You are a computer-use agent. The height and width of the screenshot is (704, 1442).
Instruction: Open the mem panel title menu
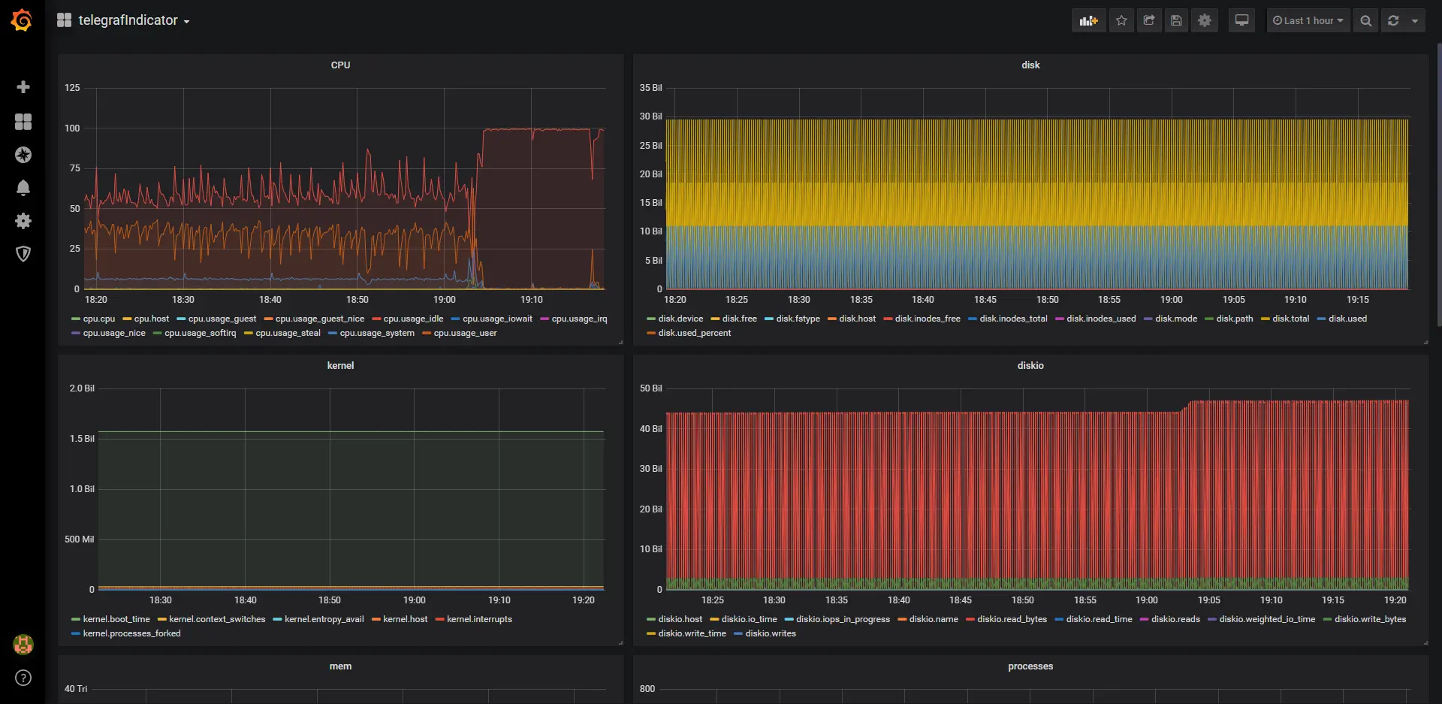click(340, 666)
